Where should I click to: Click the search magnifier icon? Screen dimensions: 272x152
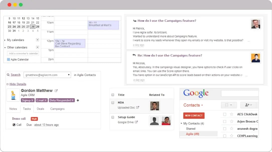click(x=8, y=75)
